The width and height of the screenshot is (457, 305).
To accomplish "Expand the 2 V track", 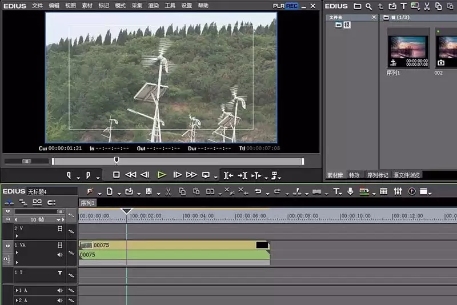I will point(17,236).
